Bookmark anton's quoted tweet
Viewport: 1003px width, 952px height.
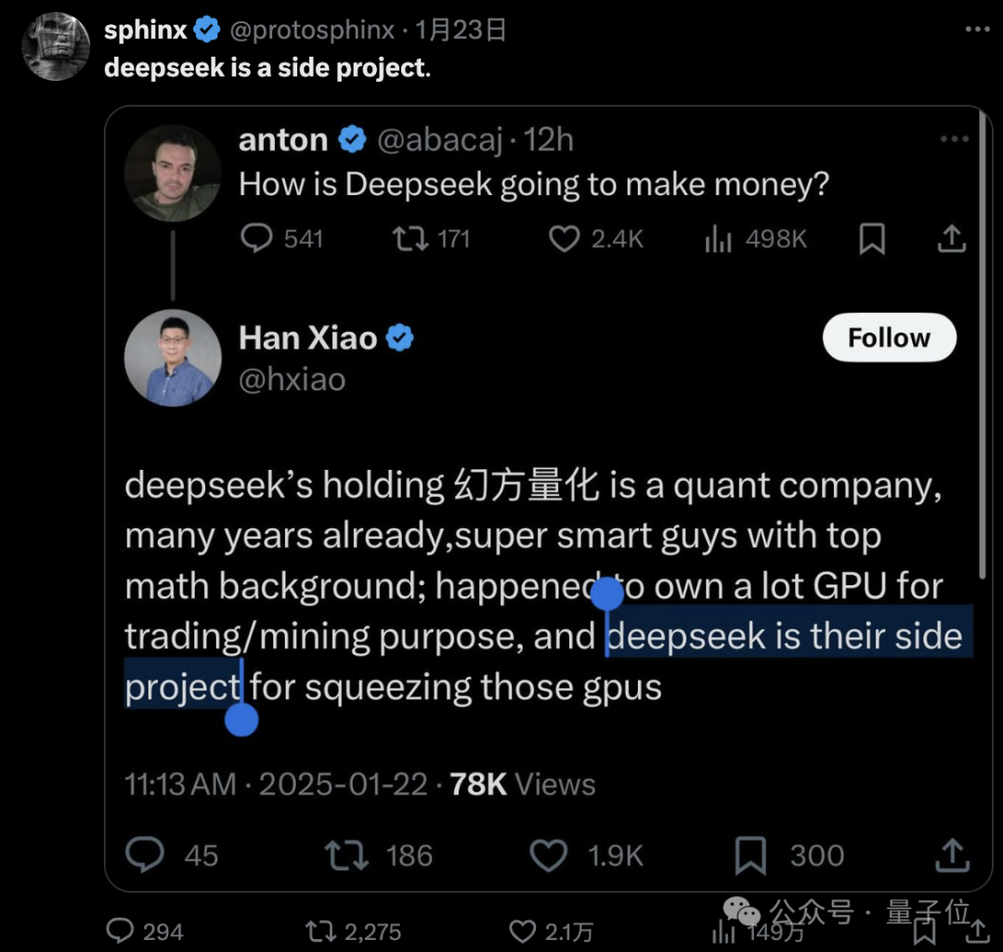pos(871,239)
